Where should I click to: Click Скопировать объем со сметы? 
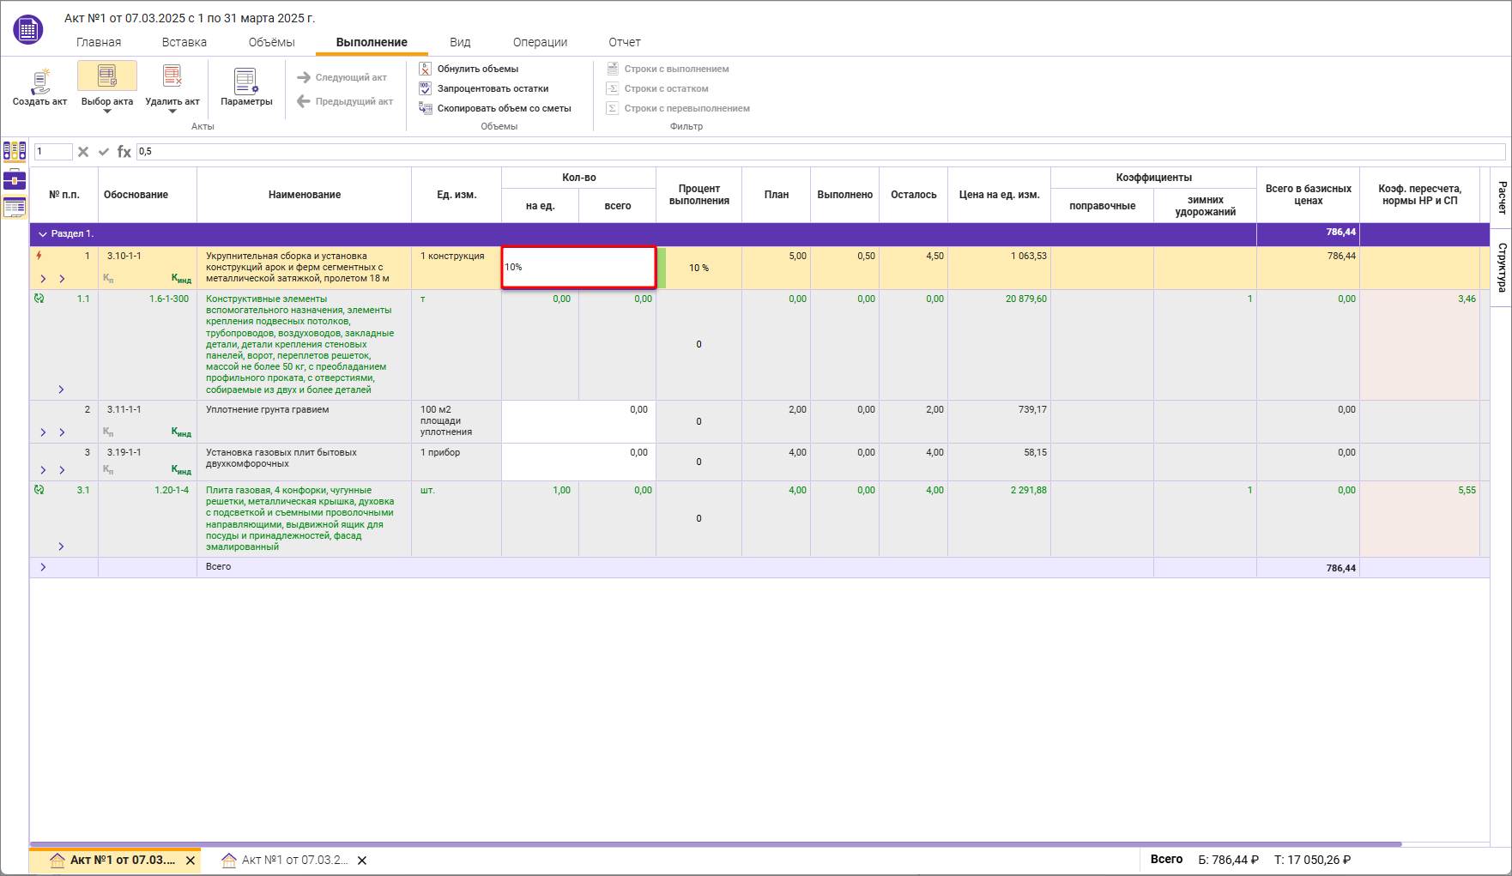[x=504, y=108]
